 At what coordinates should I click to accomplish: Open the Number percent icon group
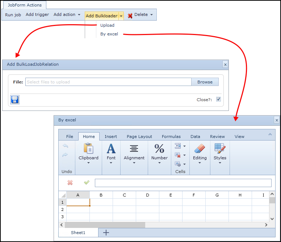[x=159, y=148]
